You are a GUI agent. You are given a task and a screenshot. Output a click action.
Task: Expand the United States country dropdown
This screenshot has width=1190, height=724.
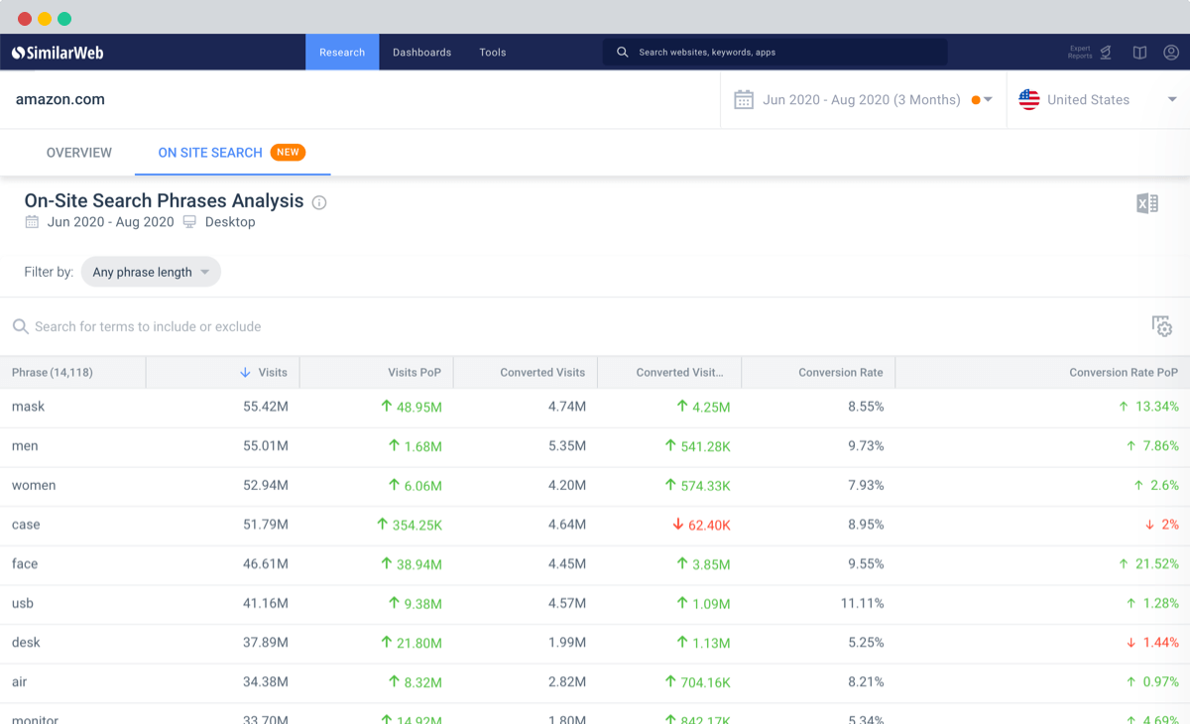pyautogui.click(x=1099, y=99)
